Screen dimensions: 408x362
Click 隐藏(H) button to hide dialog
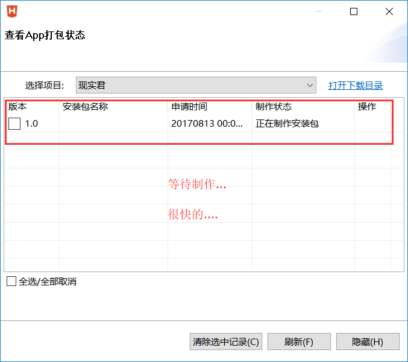pos(368,341)
